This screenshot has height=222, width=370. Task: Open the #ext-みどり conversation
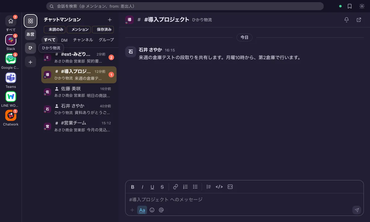click(x=79, y=58)
